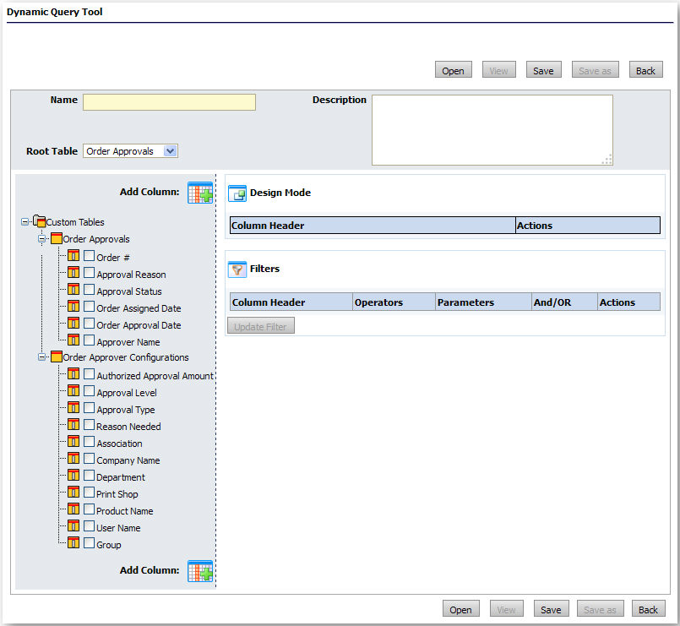This screenshot has height=626, width=680.
Task: Open the Root Table dropdown
Action: pos(170,151)
